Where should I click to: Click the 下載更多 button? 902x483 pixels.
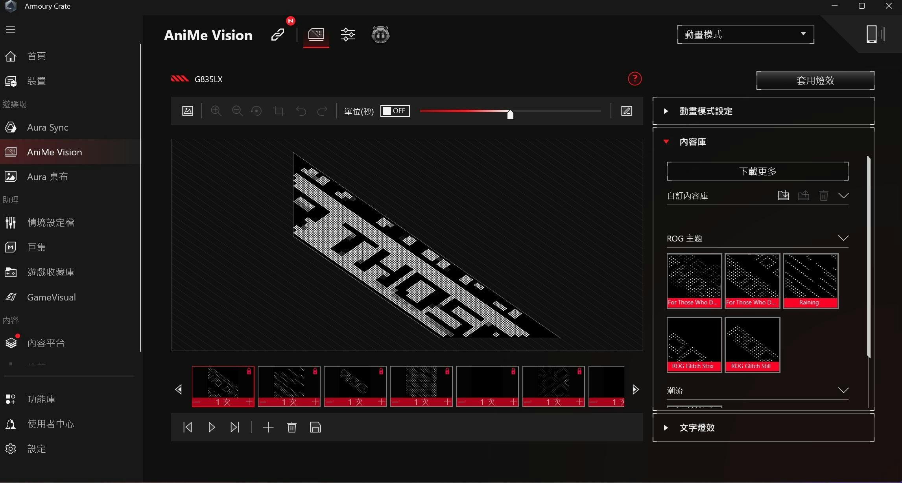coord(757,171)
